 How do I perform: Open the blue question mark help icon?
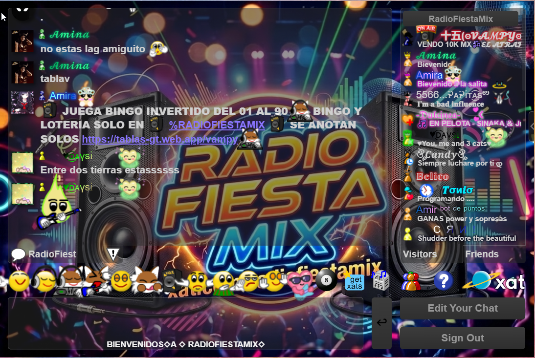[443, 281]
